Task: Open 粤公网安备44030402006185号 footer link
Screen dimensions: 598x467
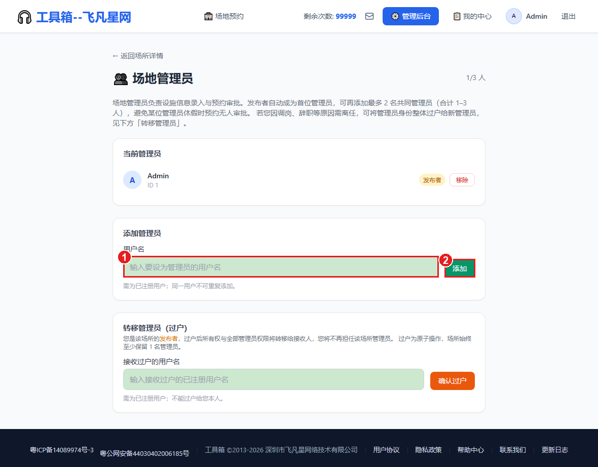Action: (x=144, y=454)
